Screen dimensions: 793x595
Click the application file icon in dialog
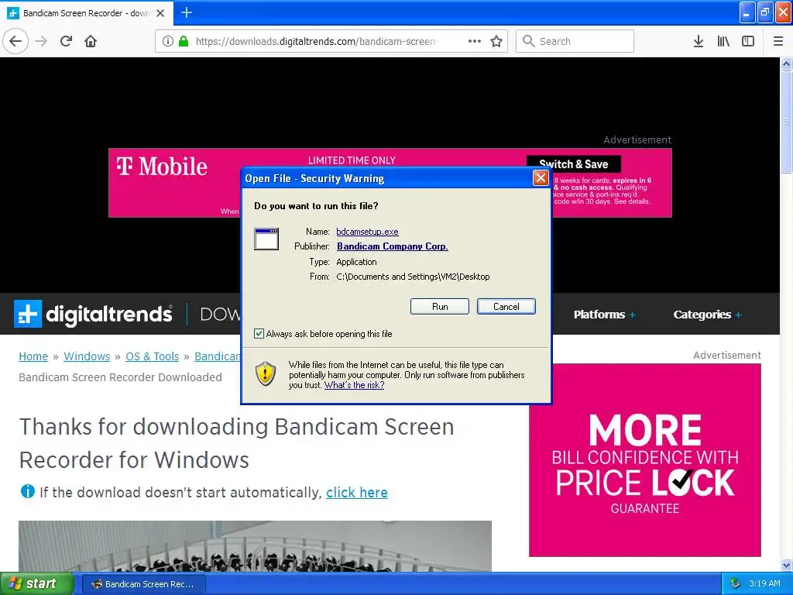coord(266,239)
